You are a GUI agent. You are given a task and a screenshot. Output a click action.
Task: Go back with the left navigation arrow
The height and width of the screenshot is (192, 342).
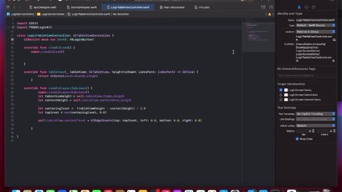(x=14, y=7)
